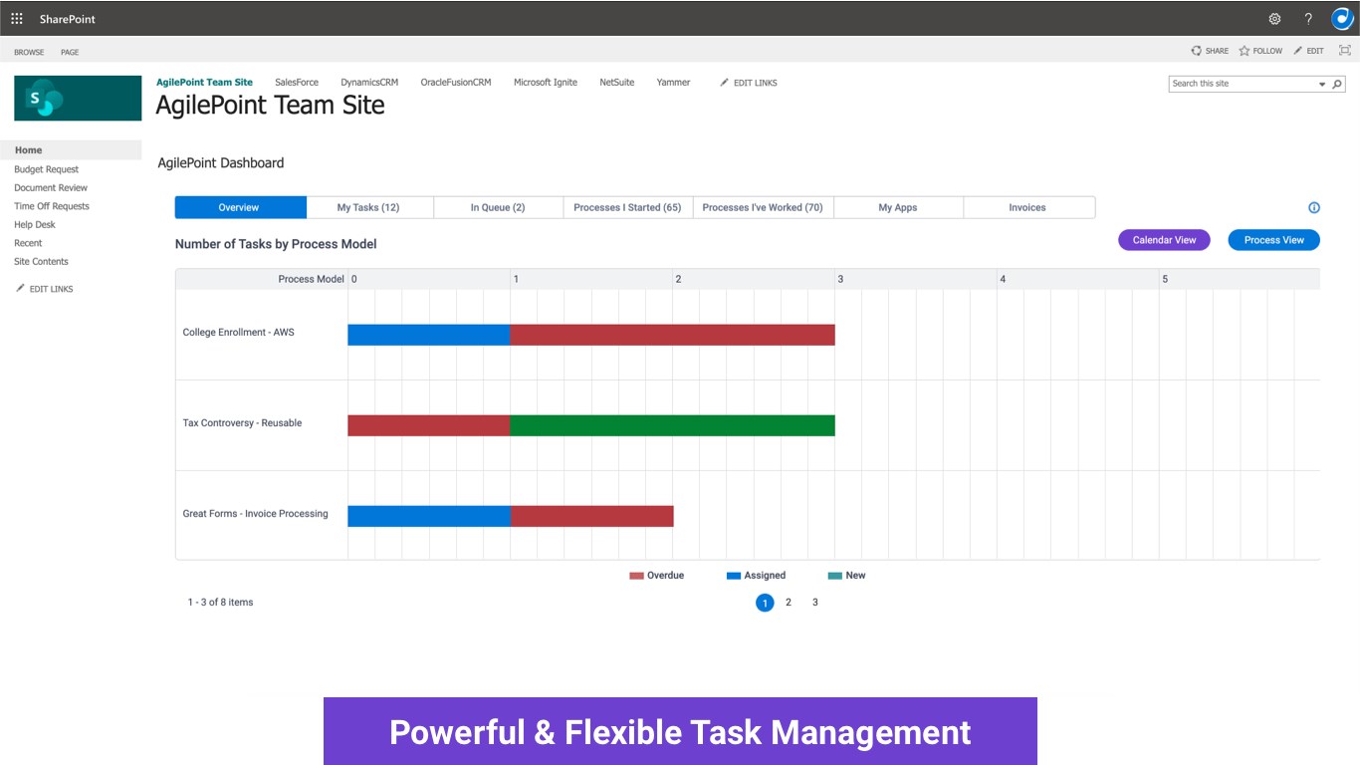Image resolution: width=1360 pixels, height=765 pixels.
Task: Click the SharePoint site logo
Action: click(78, 99)
